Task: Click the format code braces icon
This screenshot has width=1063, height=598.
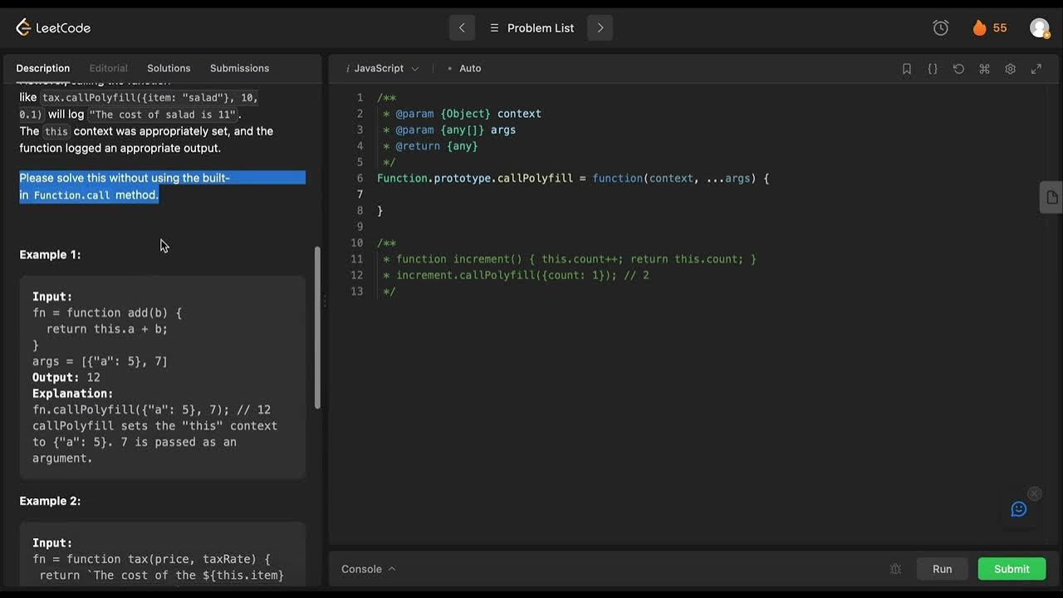Action: click(x=933, y=69)
